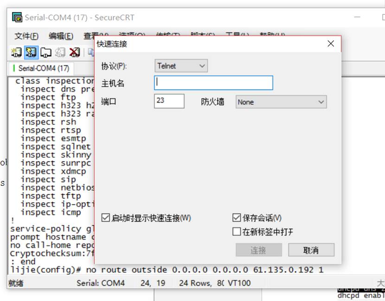Click the Connect in Tab toolbar icon
The image size is (385, 301).
[45, 52]
